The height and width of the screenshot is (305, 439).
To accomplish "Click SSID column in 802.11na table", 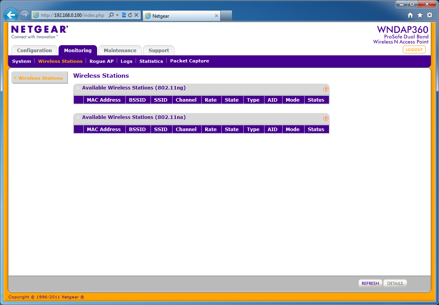I will pyautogui.click(x=161, y=129).
